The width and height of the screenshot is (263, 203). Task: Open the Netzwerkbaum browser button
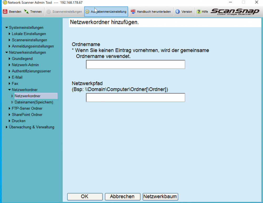click(x=160, y=196)
